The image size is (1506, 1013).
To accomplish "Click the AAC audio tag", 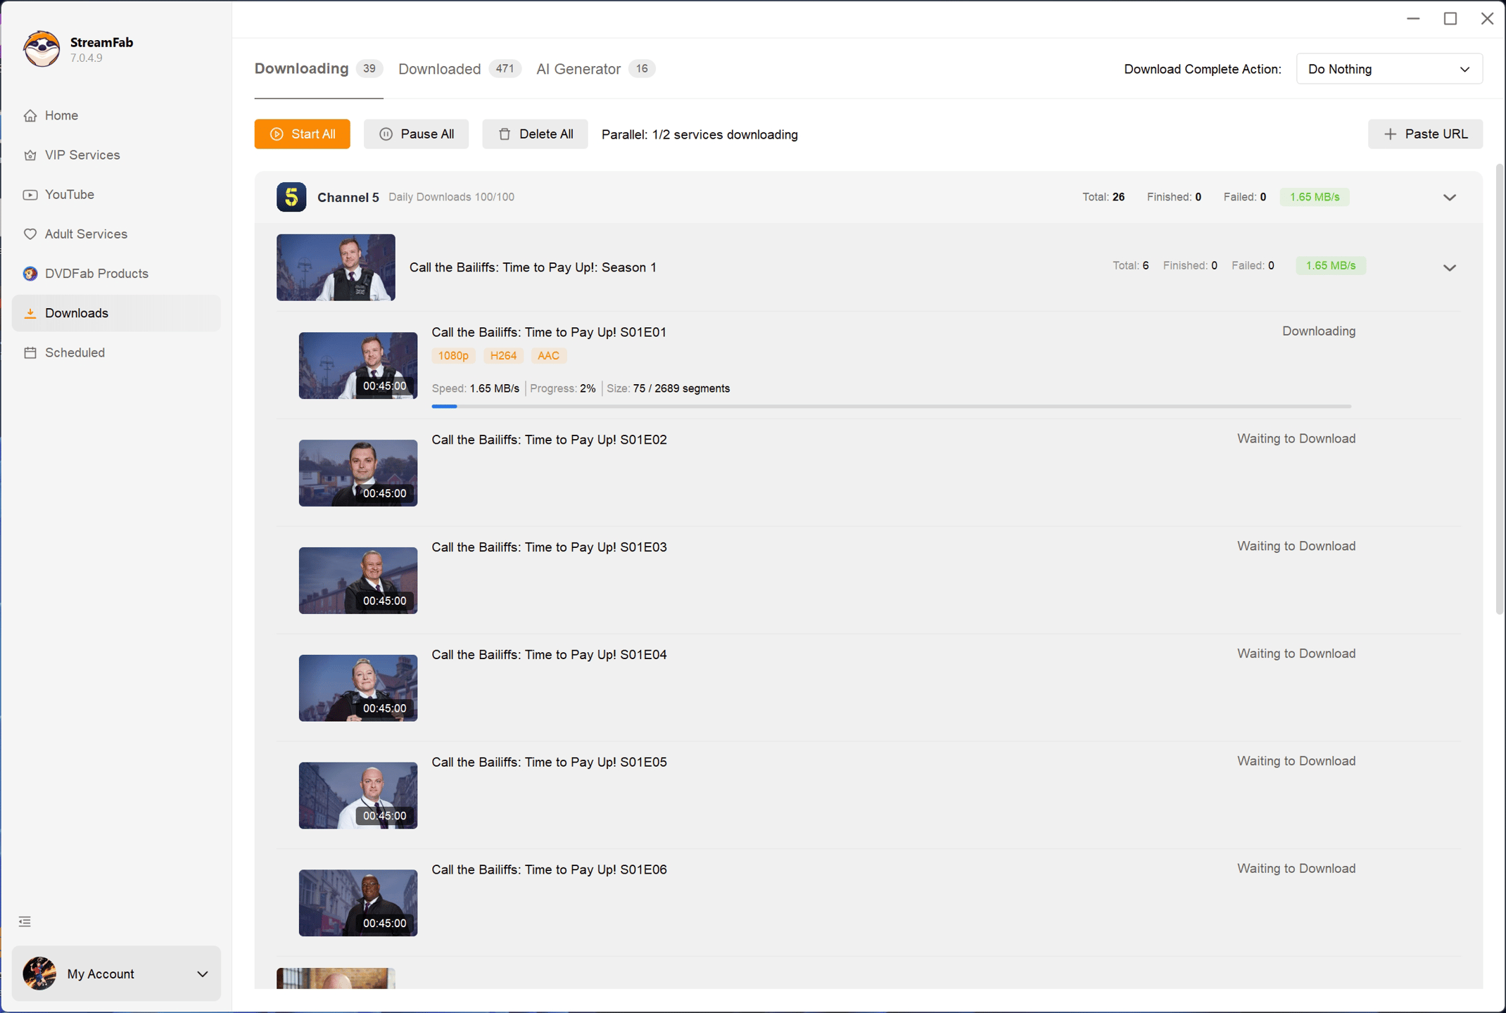I will 548,356.
